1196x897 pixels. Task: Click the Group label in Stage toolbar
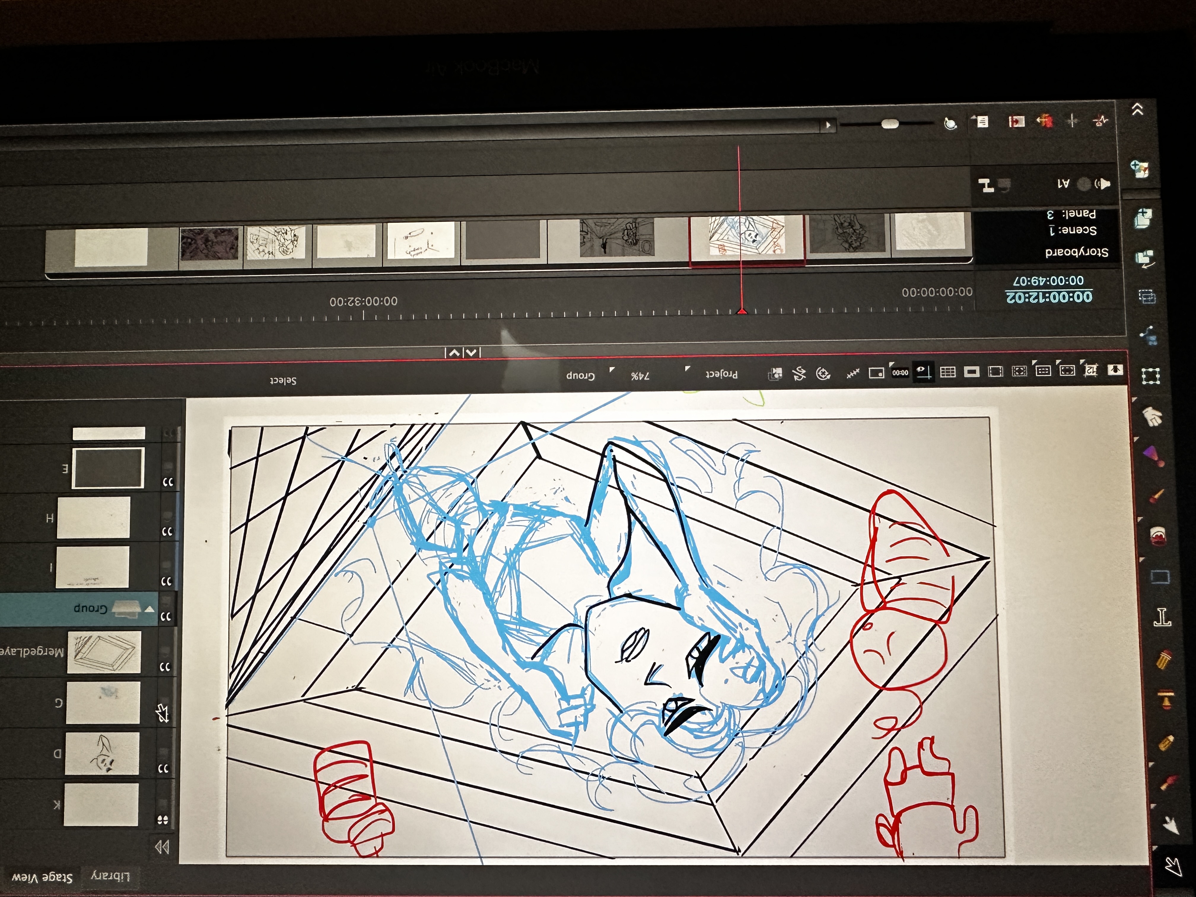[x=580, y=376]
